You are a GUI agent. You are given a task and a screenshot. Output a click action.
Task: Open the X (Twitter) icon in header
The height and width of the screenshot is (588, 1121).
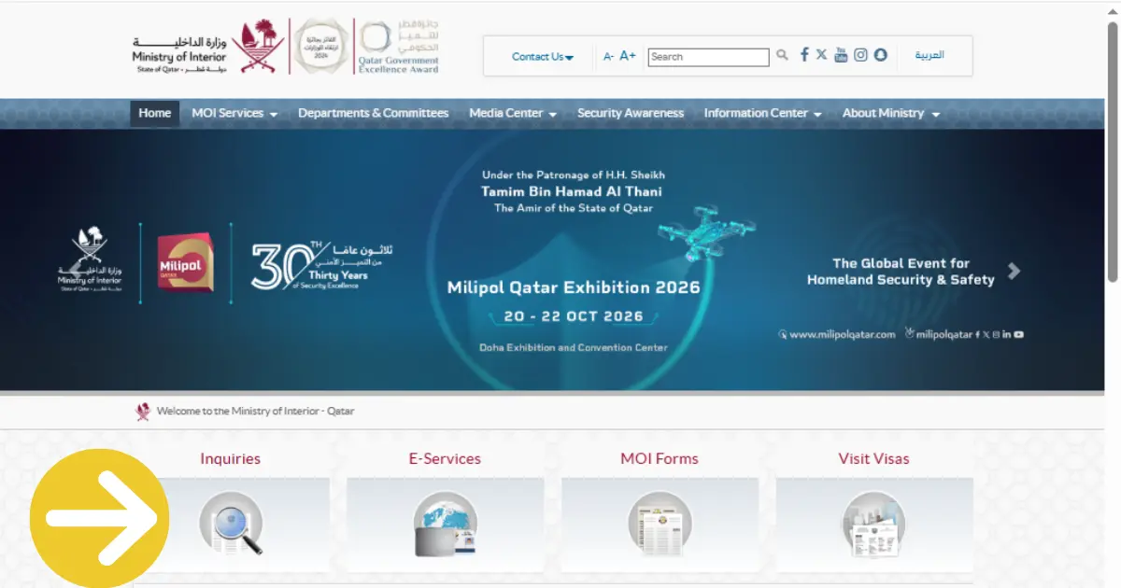(x=821, y=55)
